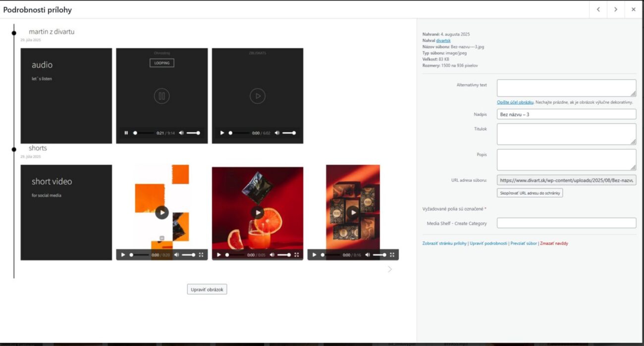Play the 0:20 short video from control bar
The image size is (644, 346).
123,255
